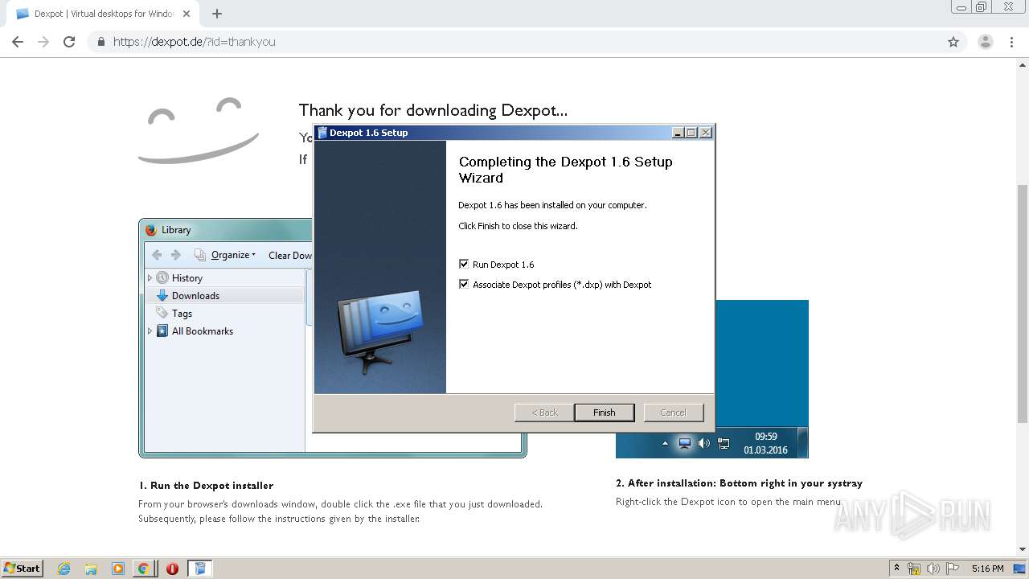Screen dimensions: 1029x579
Task: Expand All Bookmarks arrow in Library image
Action: click(150, 331)
